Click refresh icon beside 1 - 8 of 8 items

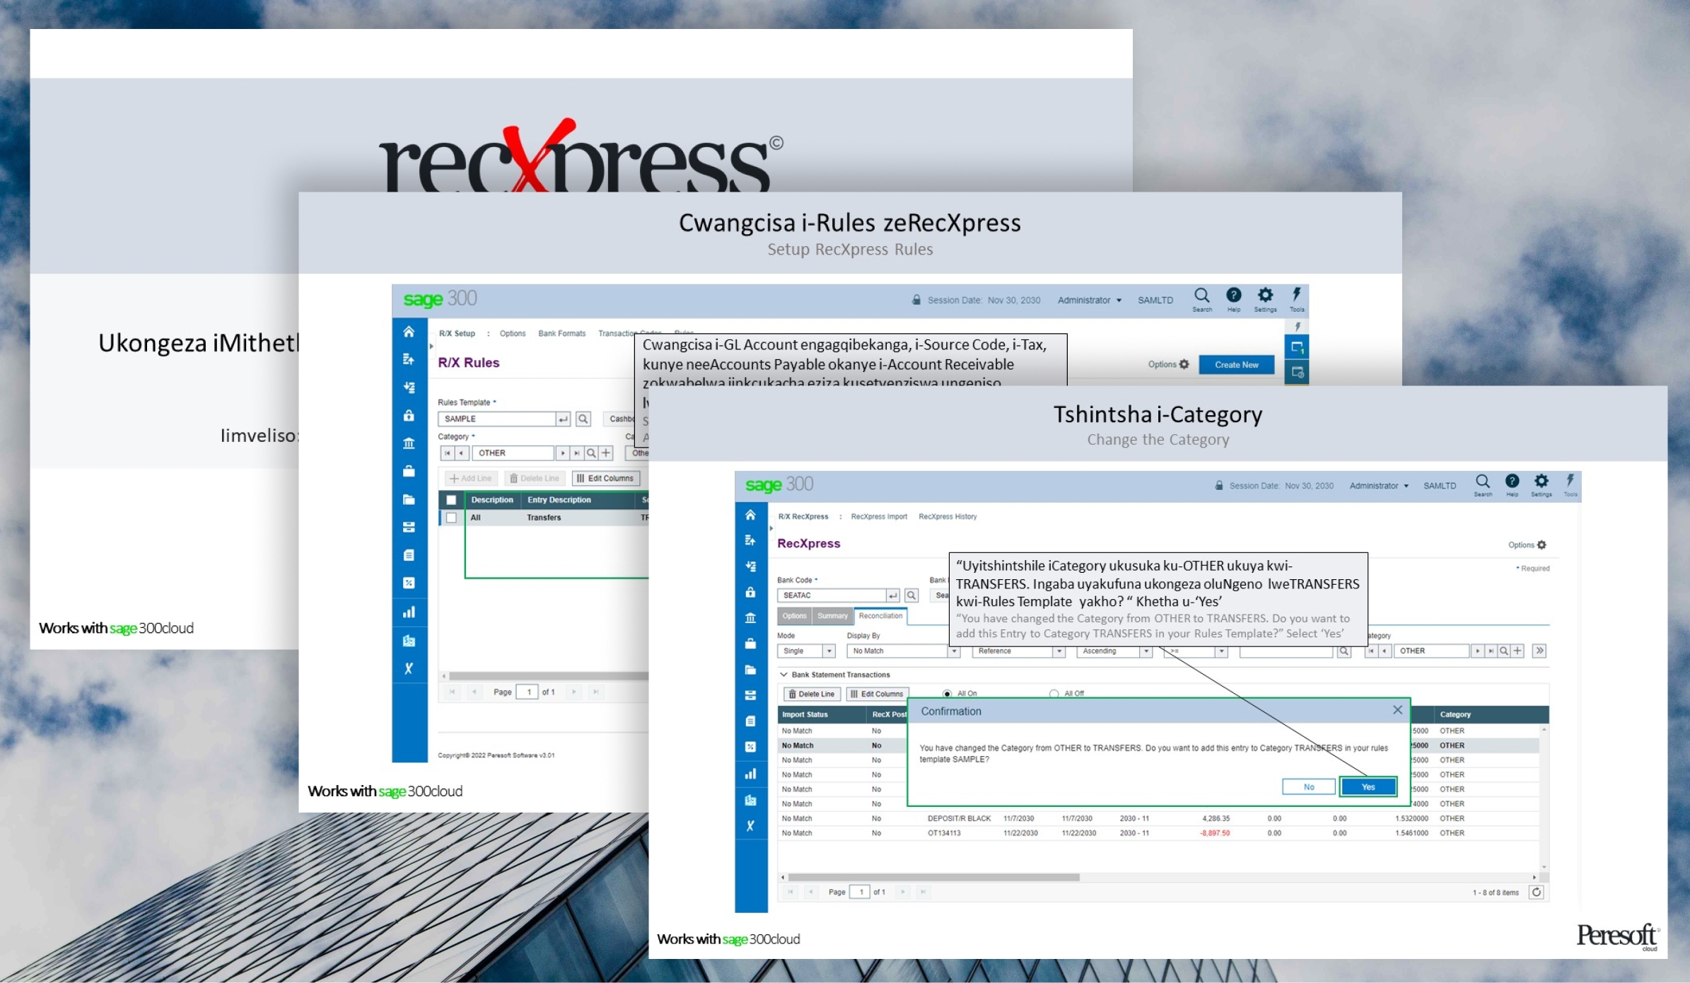pyautogui.click(x=1536, y=892)
